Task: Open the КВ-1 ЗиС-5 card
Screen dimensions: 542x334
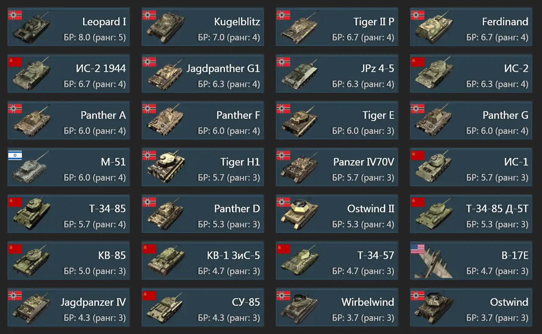Action: click(203, 260)
